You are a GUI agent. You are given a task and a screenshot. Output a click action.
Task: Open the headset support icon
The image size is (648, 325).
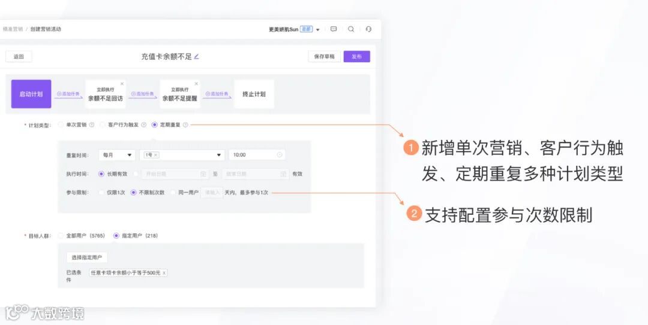pyautogui.click(x=368, y=29)
